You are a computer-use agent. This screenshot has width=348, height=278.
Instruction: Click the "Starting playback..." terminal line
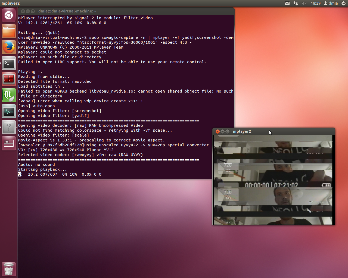pyautogui.click(x=42, y=169)
